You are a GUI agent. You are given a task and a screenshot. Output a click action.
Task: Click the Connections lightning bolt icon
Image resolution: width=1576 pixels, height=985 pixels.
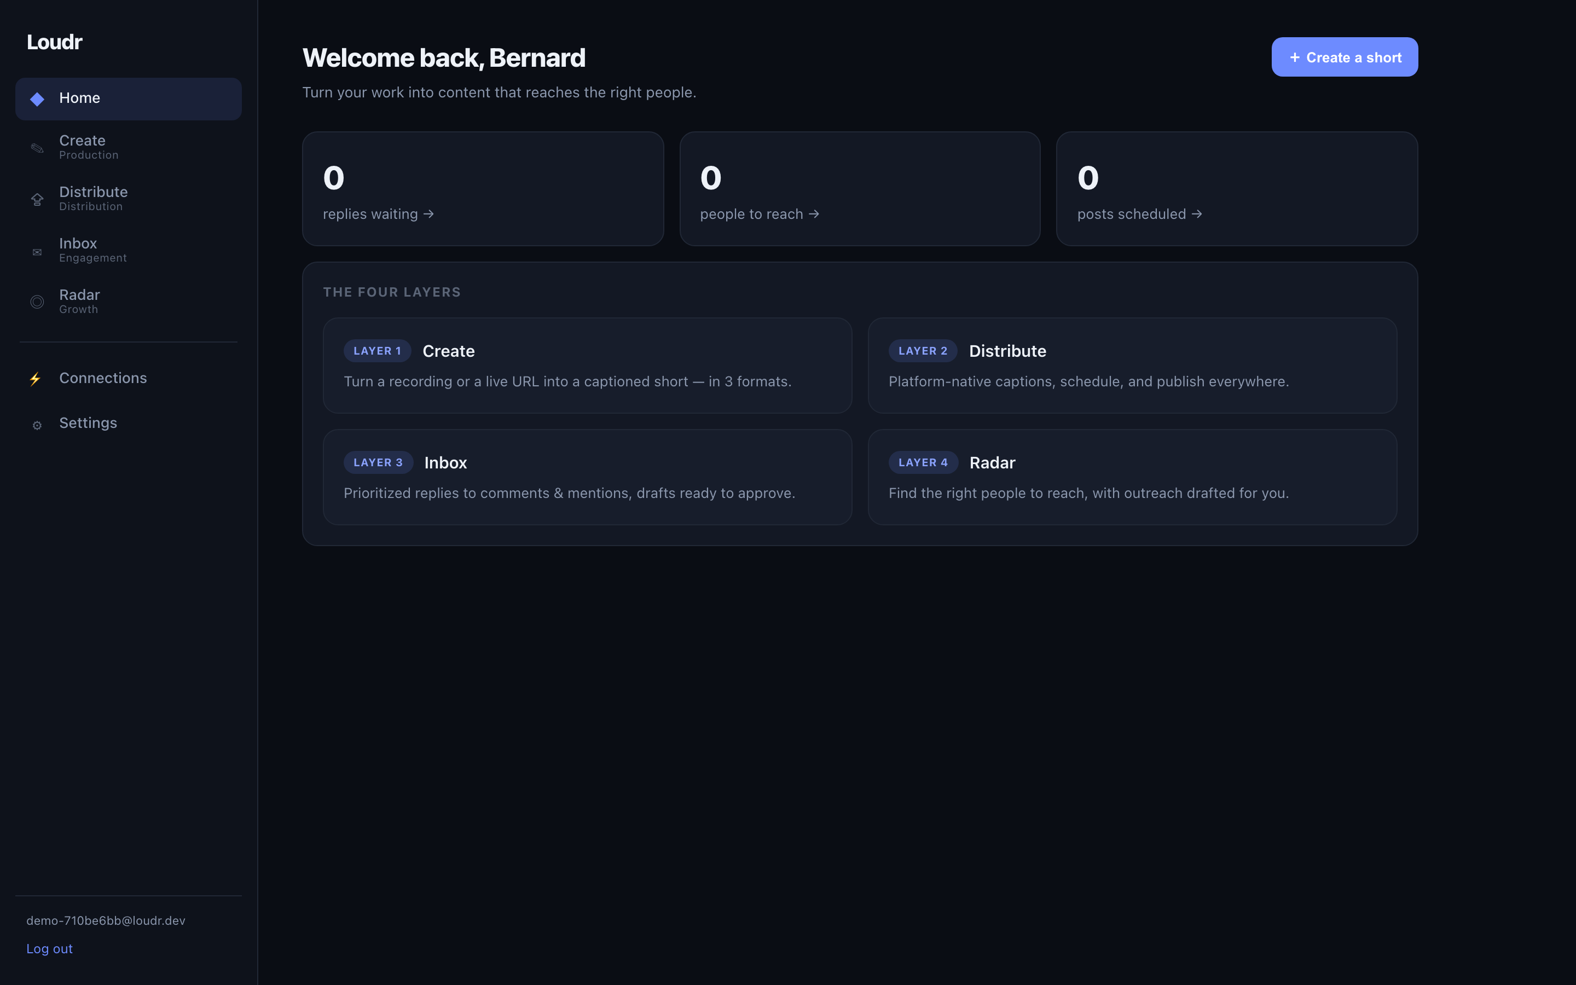(x=35, y=379)
